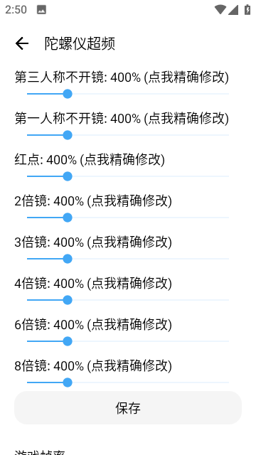Tap 2倍镜 label to edit precisely
The image size is (256, 455).
[93, 201]
